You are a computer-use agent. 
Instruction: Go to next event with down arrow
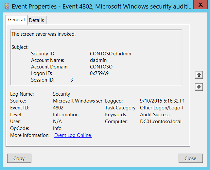tap(199, 87)
